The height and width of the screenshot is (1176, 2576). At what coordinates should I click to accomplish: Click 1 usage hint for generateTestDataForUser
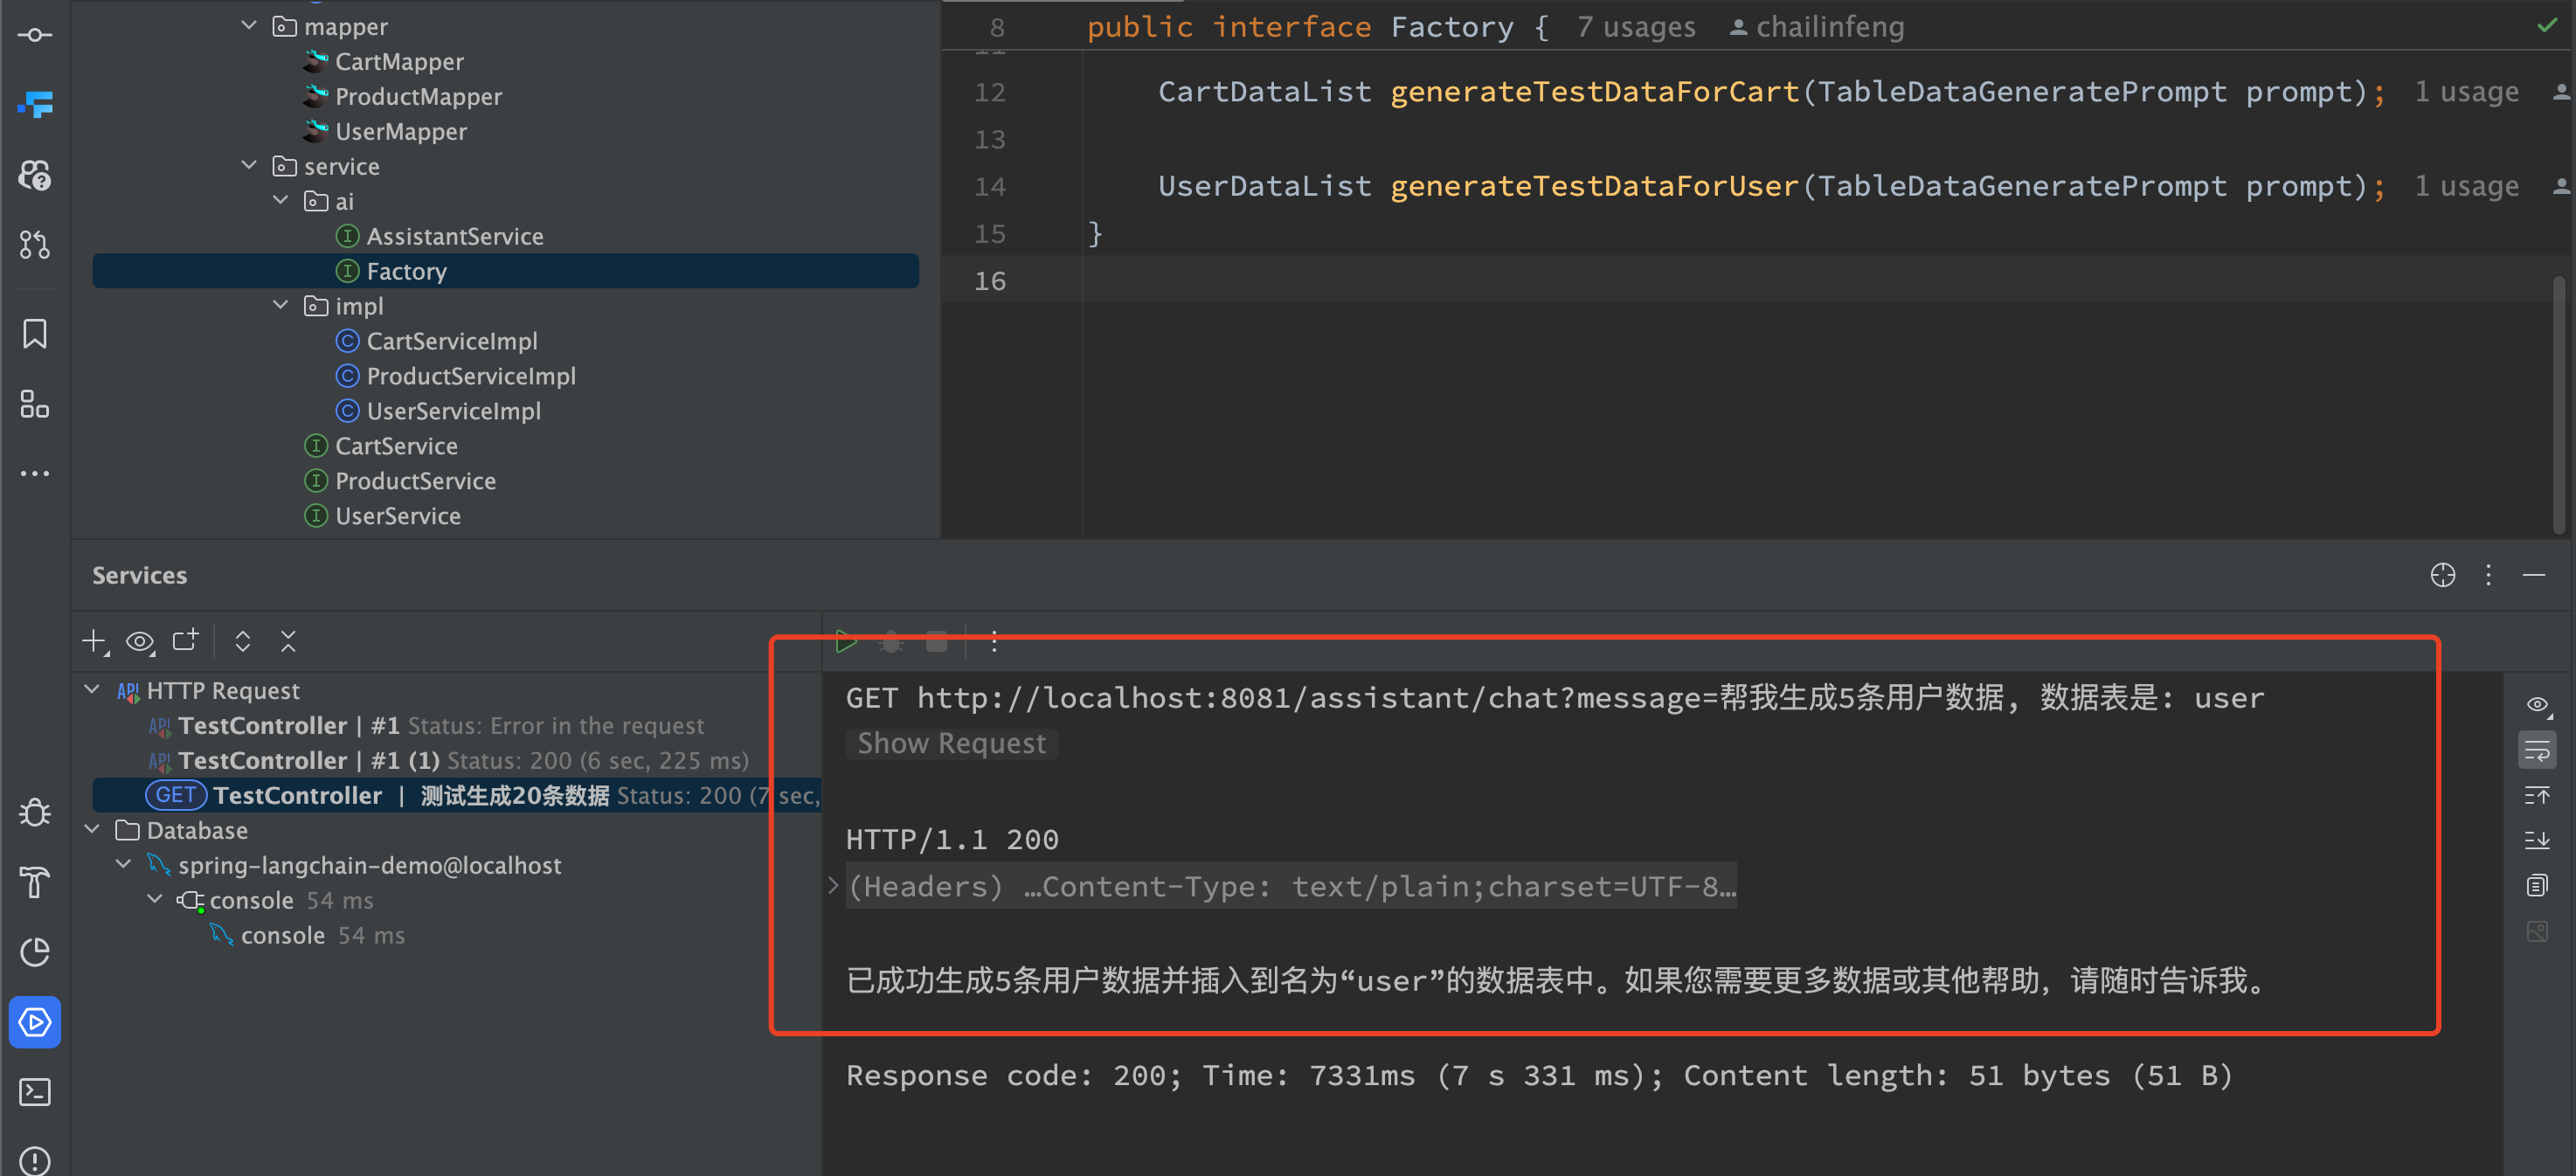click(2466, 186)
